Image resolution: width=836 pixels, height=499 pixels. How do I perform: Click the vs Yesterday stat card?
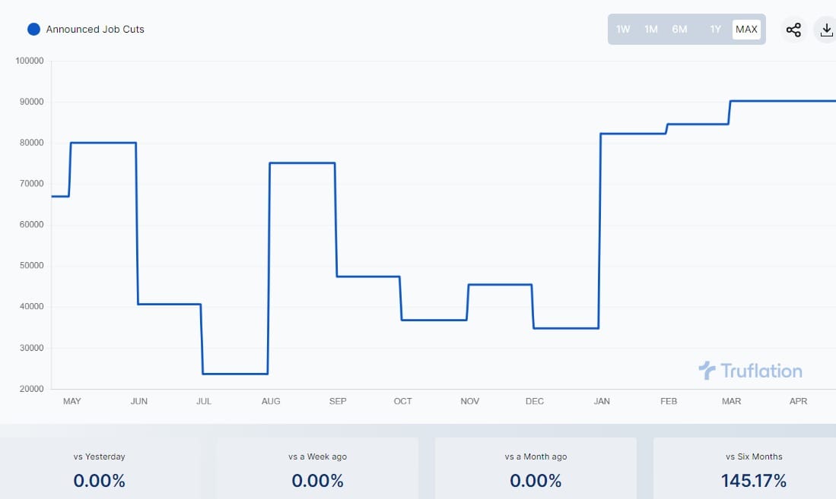100,469
